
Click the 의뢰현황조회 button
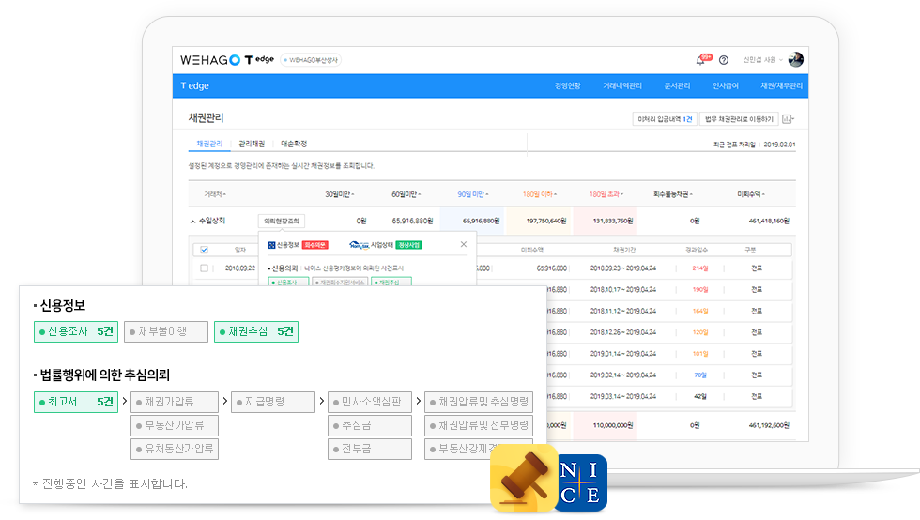282,221
